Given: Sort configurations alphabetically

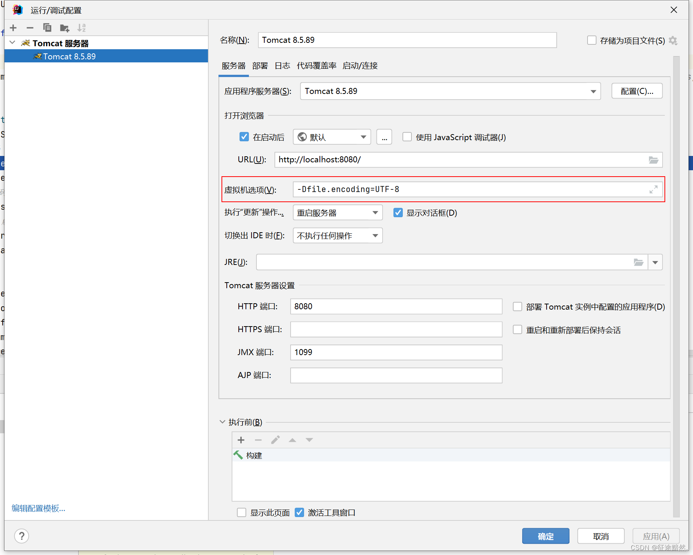Looking at the screenshot, I should (81, 28).
